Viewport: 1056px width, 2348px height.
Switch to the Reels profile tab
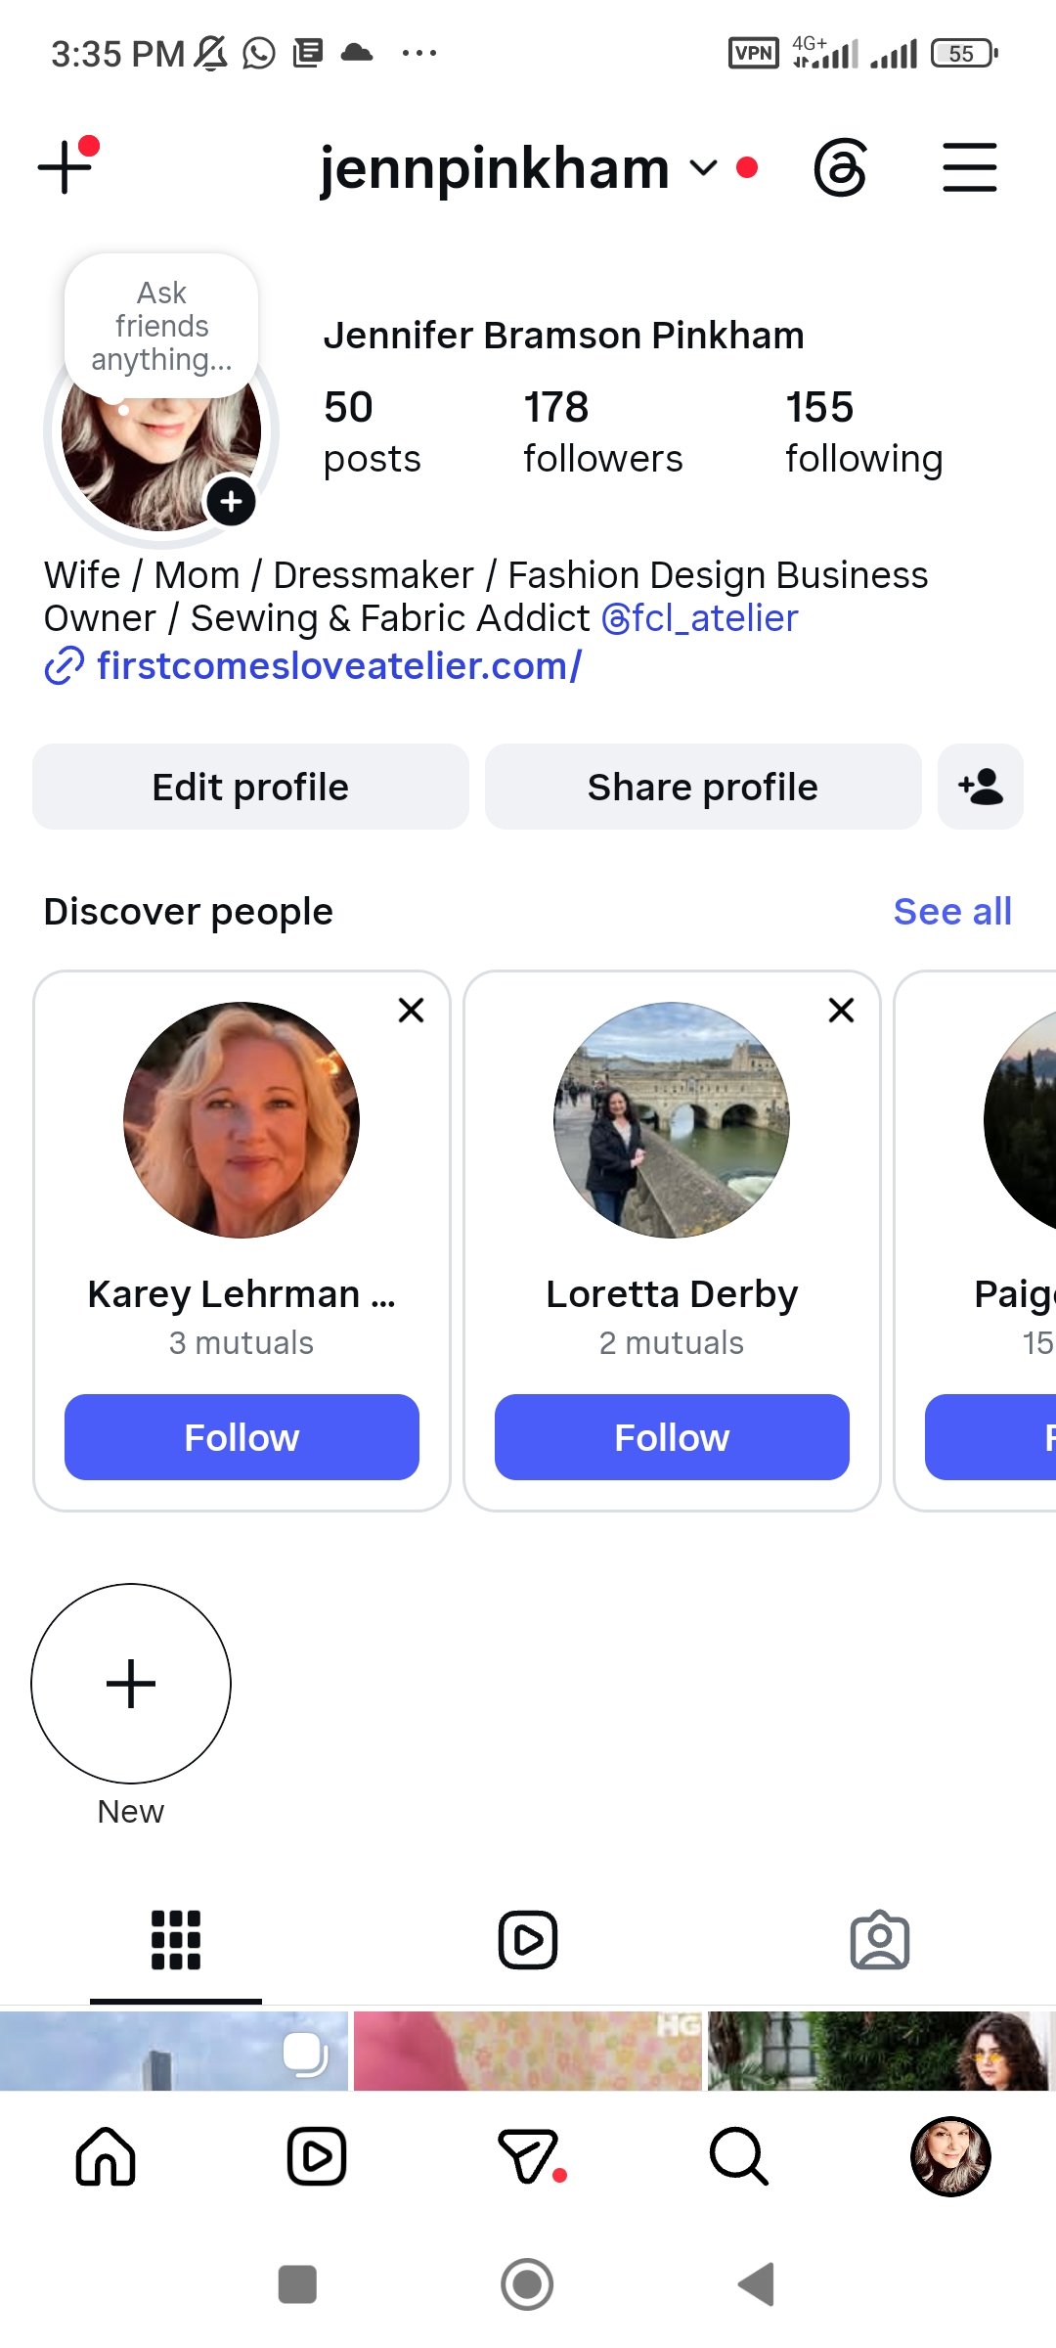[x=528, y=1940]
